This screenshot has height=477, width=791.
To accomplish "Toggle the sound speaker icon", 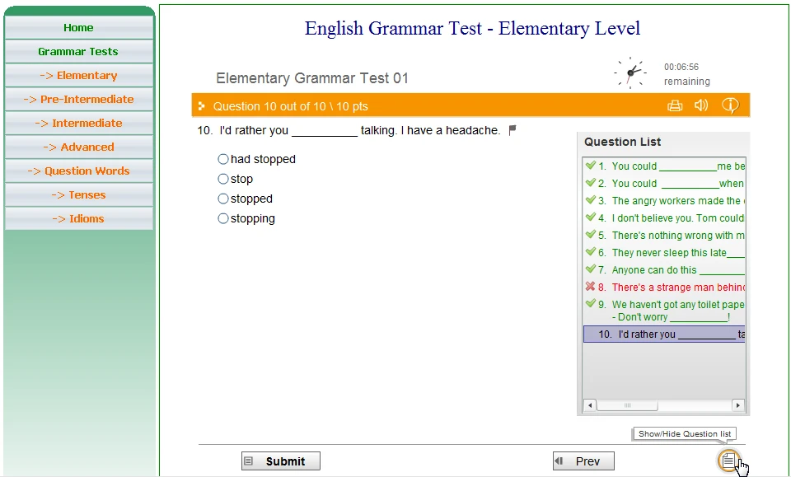I will [701, 105].
